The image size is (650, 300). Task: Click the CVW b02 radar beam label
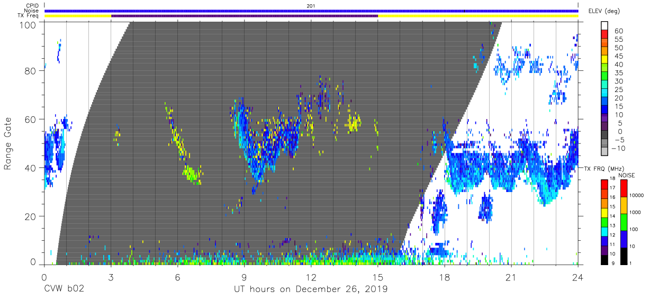pos(65,289)
